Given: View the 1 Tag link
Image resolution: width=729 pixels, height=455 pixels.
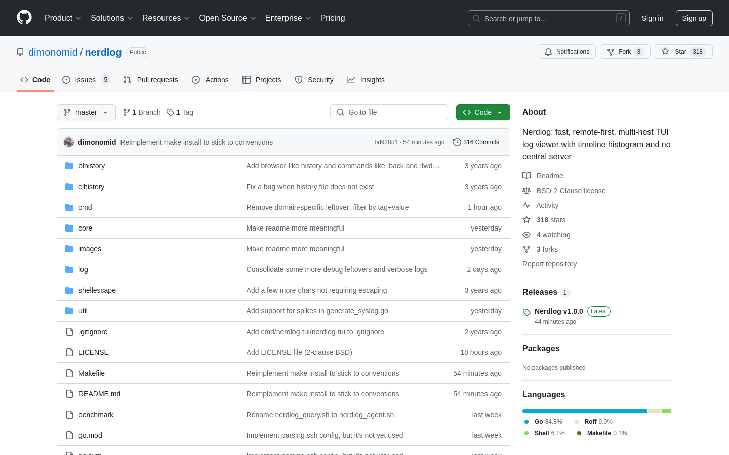Looking at the screenshot, I should click(180, 112).
